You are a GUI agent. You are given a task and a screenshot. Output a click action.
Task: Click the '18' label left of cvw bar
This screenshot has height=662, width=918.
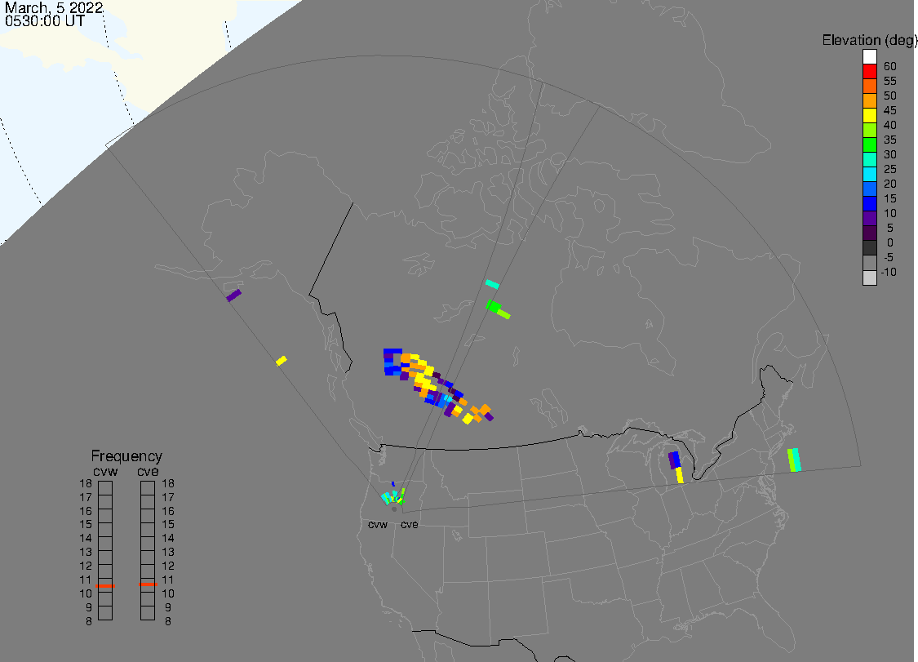click(x=86, y=483)
